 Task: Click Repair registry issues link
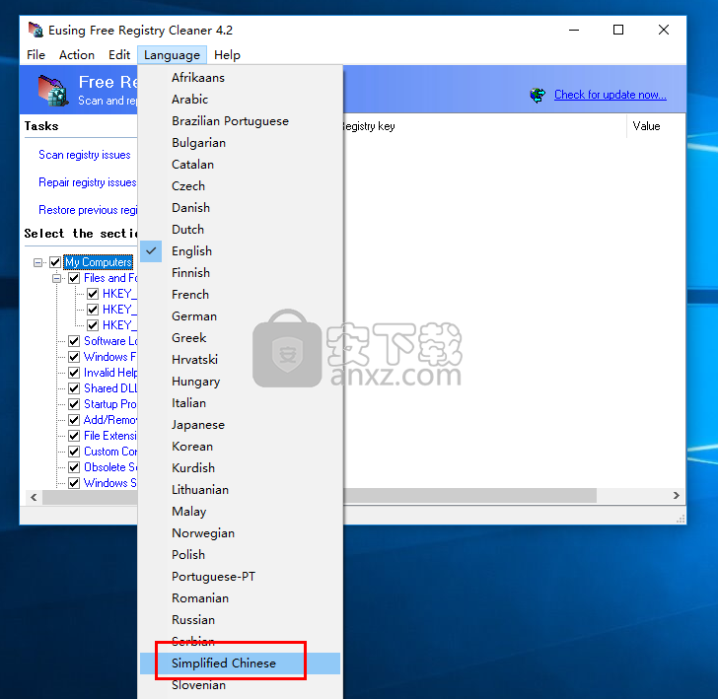[88, 182]
